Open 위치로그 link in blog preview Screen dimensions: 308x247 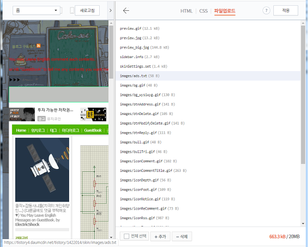[x=38, y=130]
